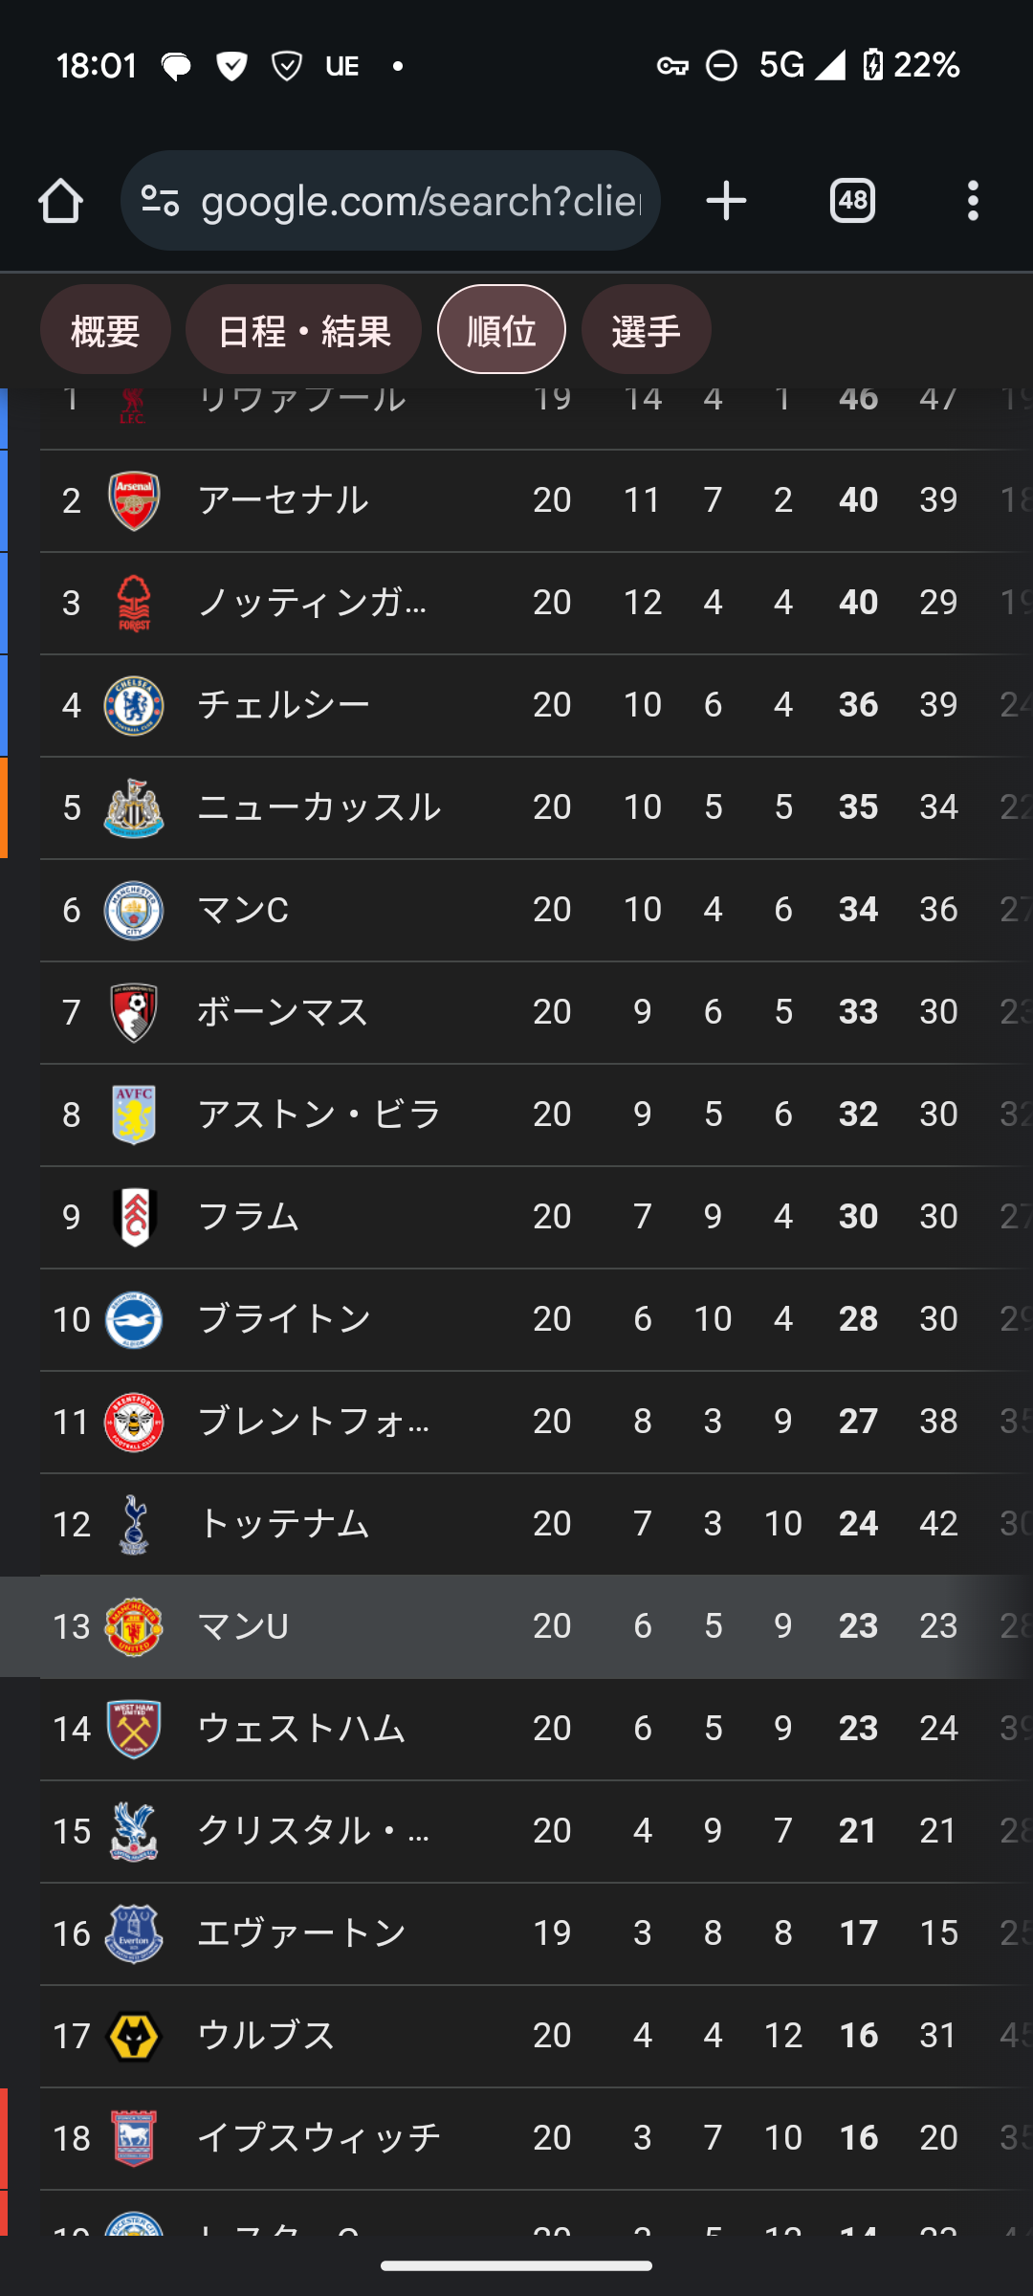Open the tab switcher showing 48 tabs
This screenshot has height=2296, width=1033.
pyautogui.click(x=852, y=201)
